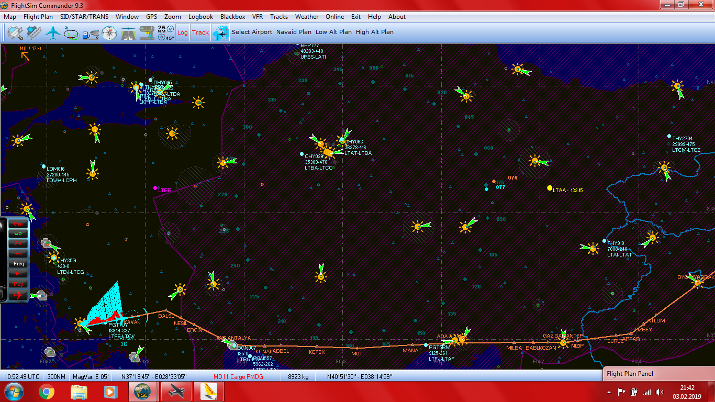Click the LDM016 aircraft label

coord(55,169)
